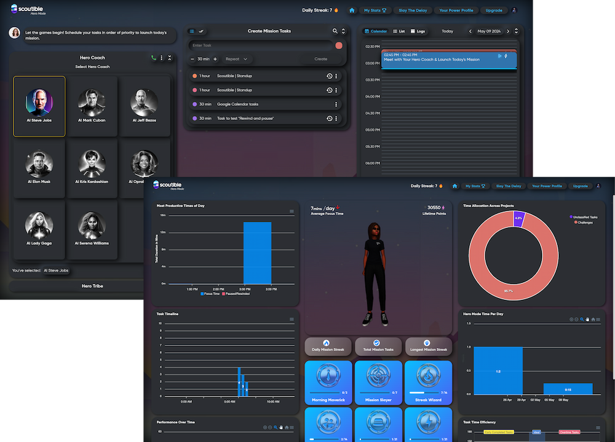Focus the Enter Task input field
Viewport: 615px width, 442px height.
[x=260, y=45]
